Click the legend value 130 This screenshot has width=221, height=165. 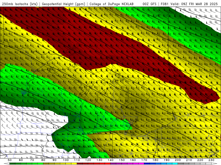tap(99, 160)
